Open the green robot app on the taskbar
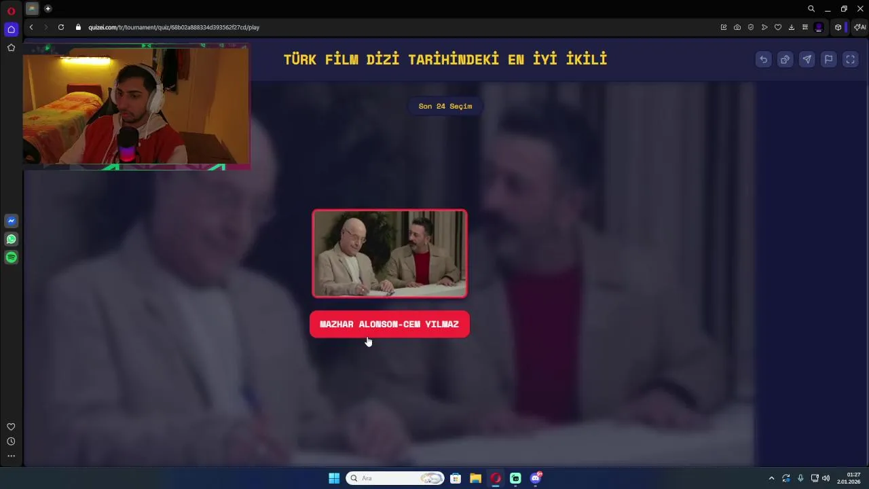This screenshot has width=869, height=489. coord(515,478)
